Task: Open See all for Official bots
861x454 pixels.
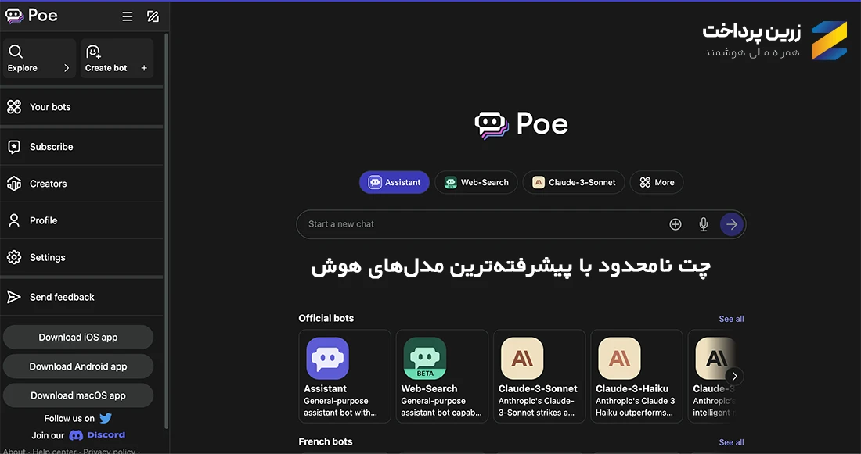Action: pyautogui.click(x=730, y=318)
